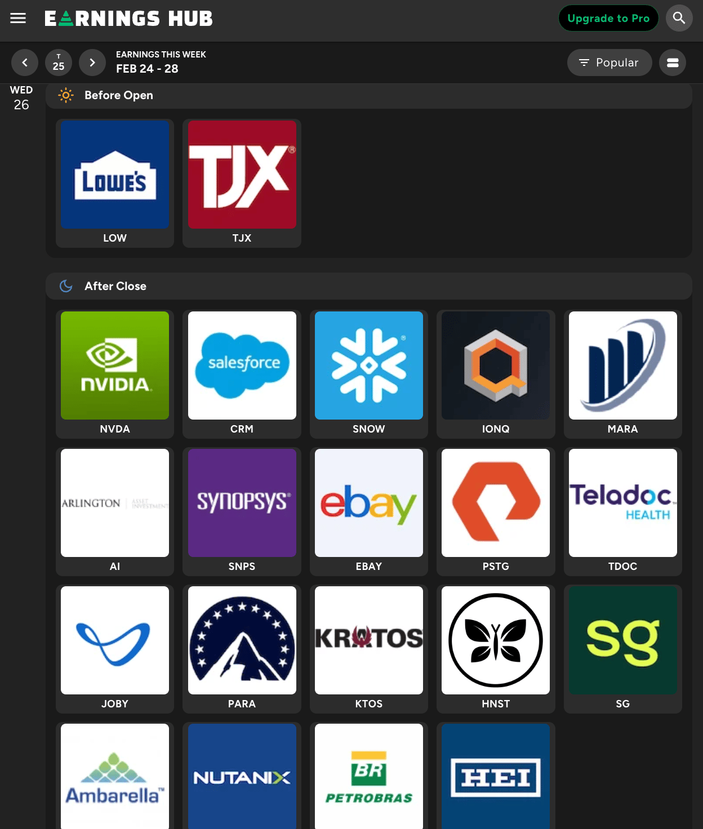The image size is (703, 829).
Task: Select the Nutanix logo tile
Action: [242, 776]
